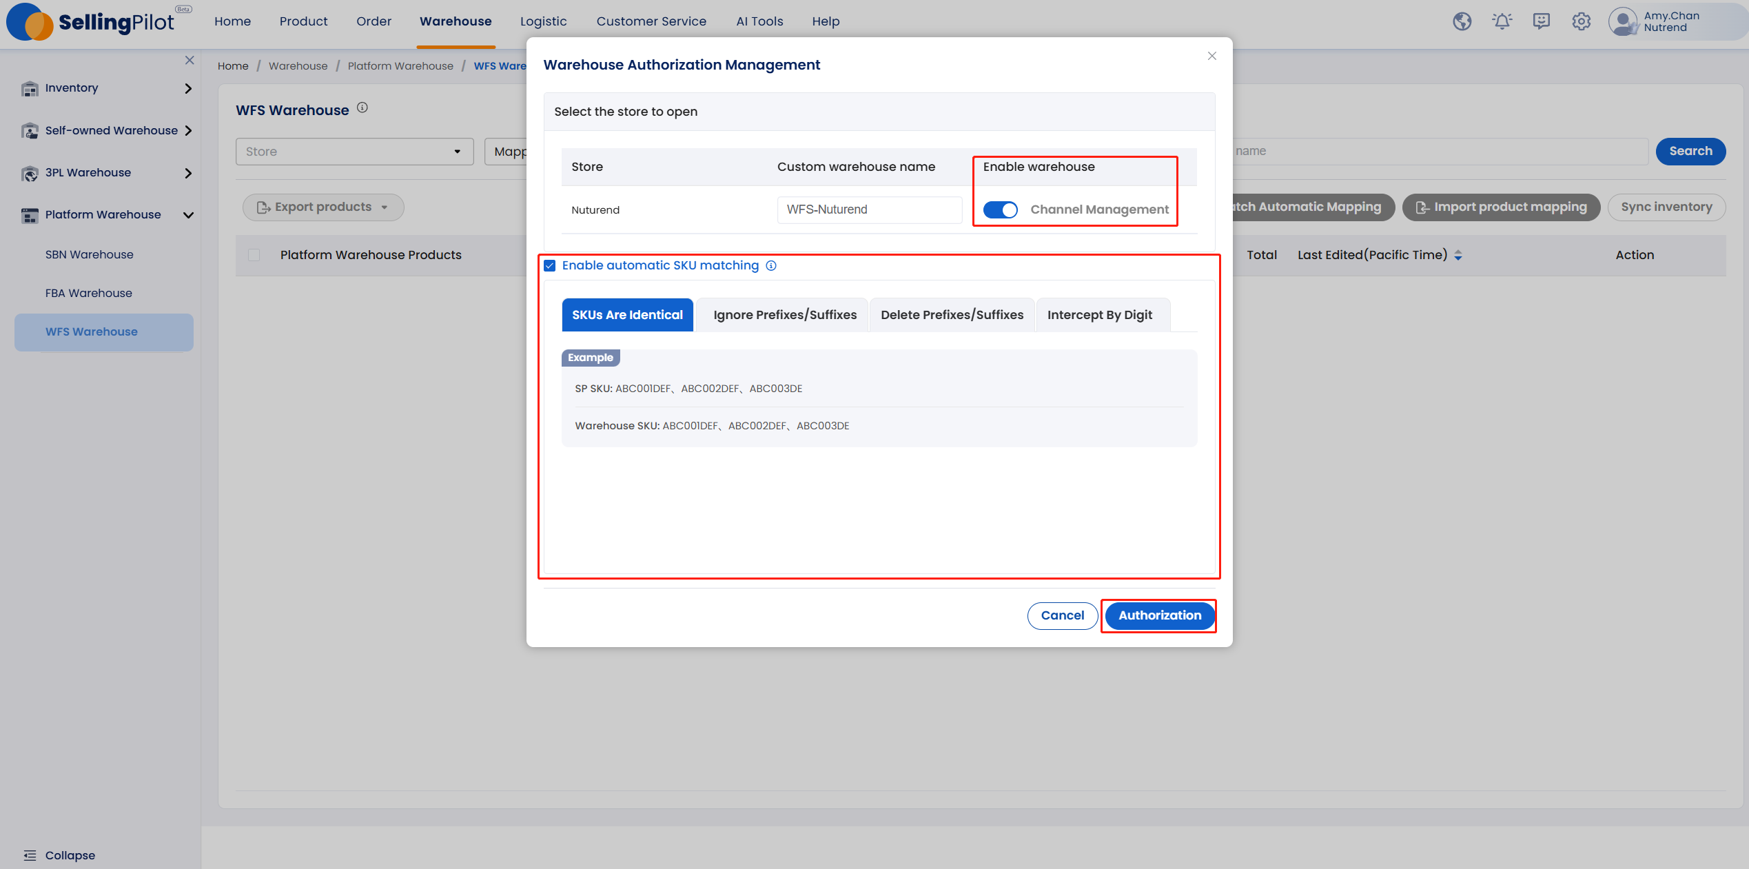1749x869 pixels.
Task: Expand the Inventory sidebar section
Action: pyautogui.click(x=188, y=89)
